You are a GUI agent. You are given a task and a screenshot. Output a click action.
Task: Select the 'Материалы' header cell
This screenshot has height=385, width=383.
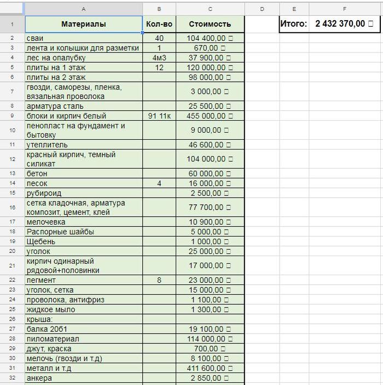83,24
